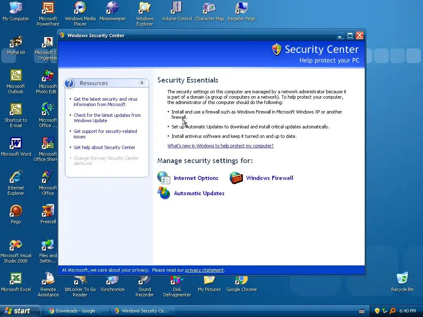Minimize the Windows Security Center window

(340, 35)
